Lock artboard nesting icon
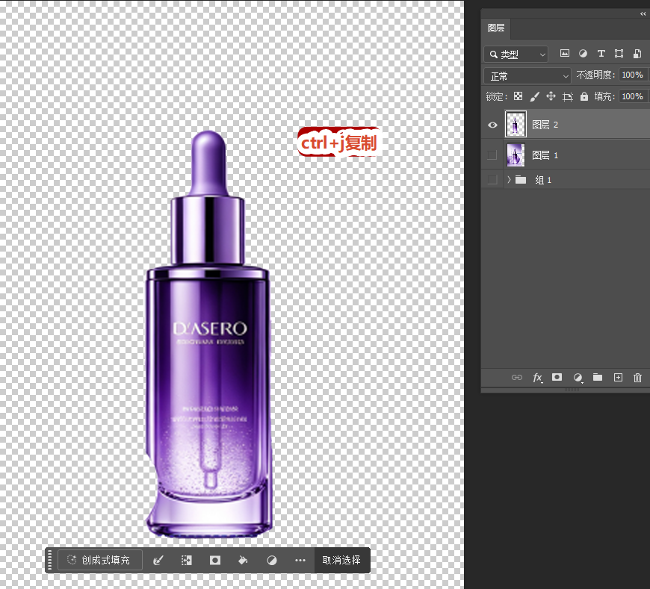 point(568,97)
